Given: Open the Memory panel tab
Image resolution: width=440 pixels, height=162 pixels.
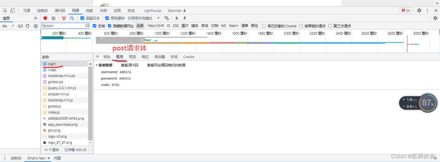Looking at the screenshot, I should click(103, 11).
